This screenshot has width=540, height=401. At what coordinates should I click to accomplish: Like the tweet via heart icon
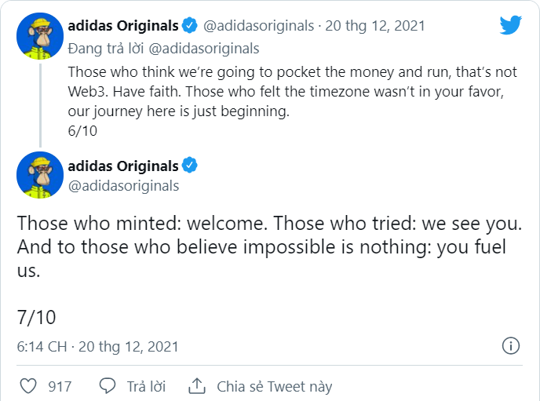[x=28, y=386]
